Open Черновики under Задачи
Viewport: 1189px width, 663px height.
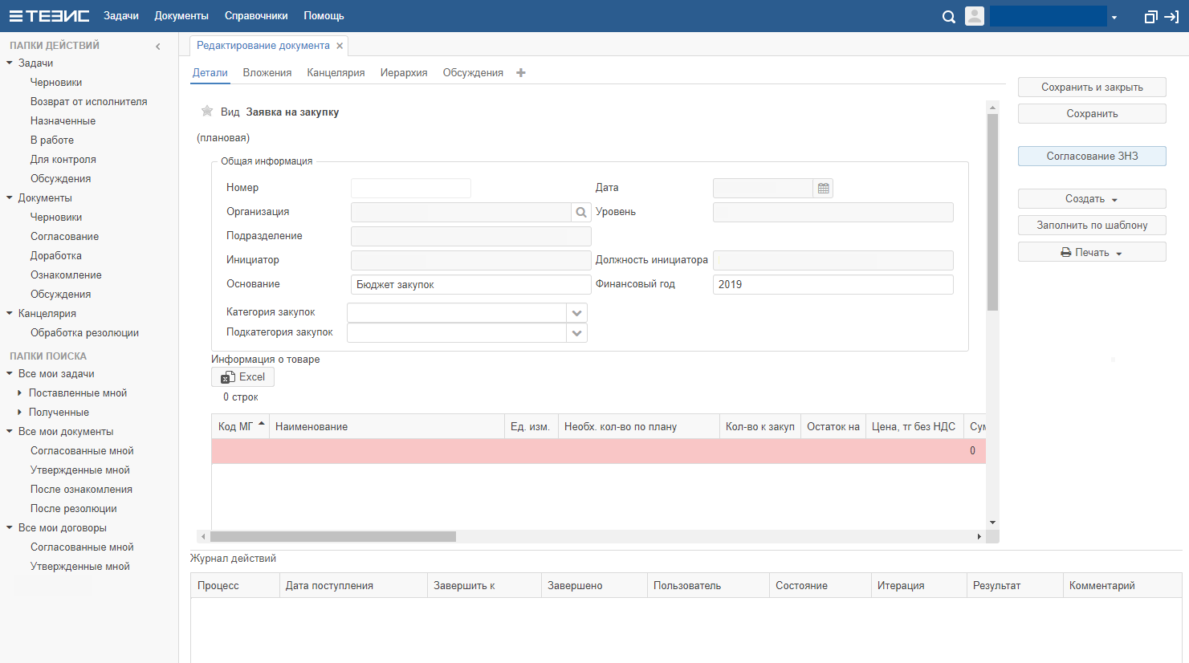click(x=56, y=82)
